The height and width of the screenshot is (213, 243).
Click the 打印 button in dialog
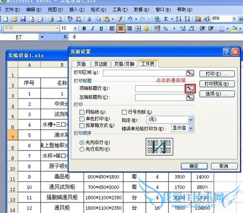pyautogui.click(x=217, y=74)
